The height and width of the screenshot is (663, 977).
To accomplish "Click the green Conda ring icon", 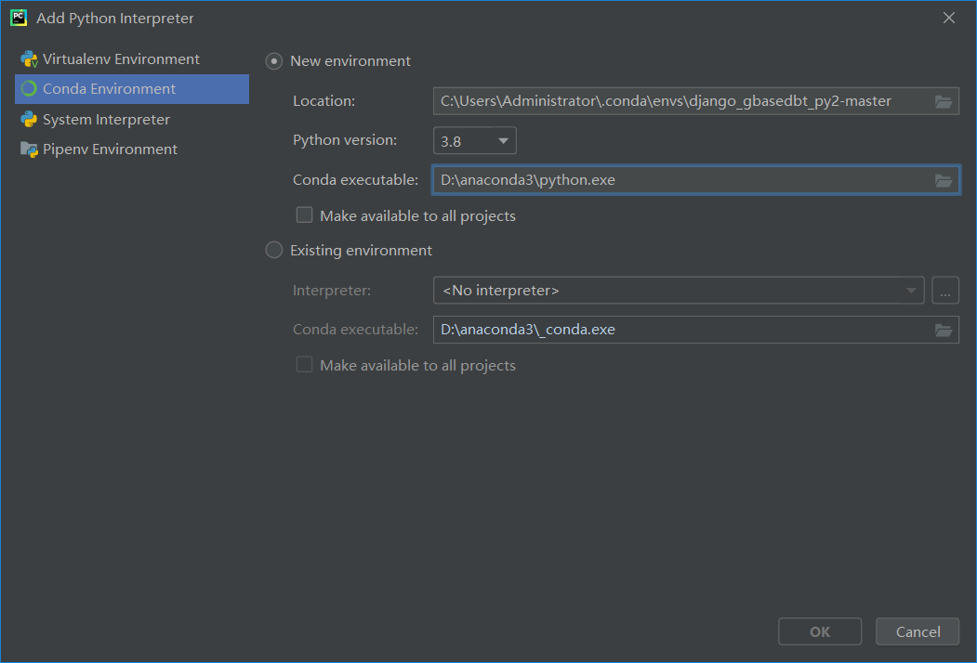I will point(29,89).
